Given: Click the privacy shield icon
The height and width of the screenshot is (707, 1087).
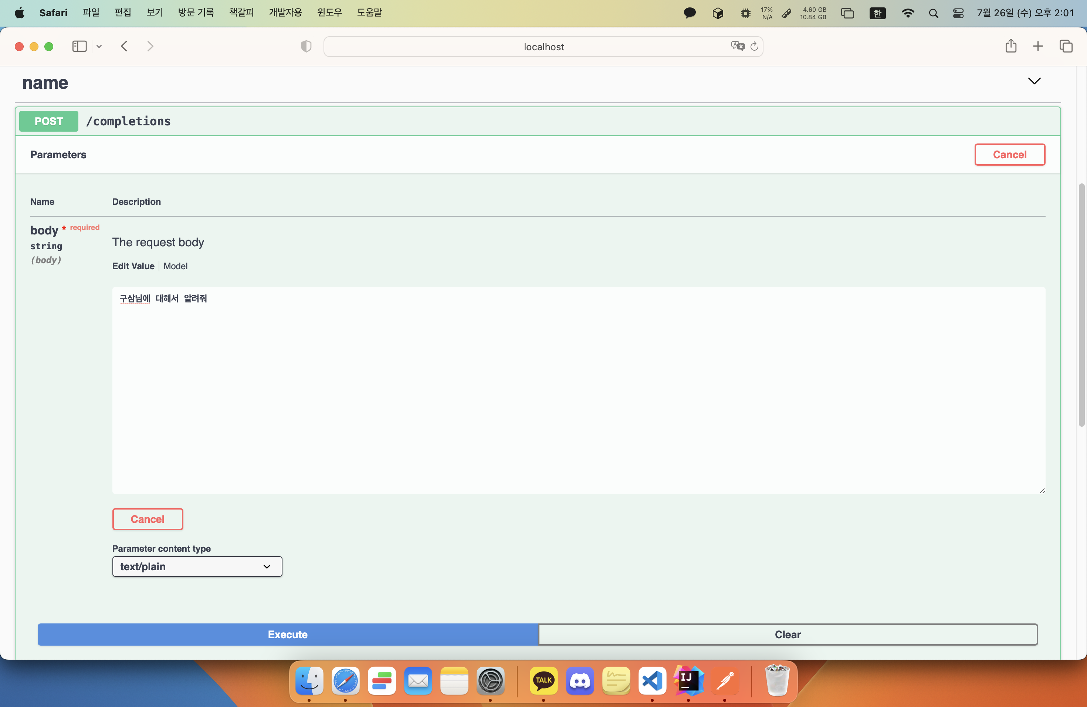Looking at the screenshot, I should click(306, 47).
